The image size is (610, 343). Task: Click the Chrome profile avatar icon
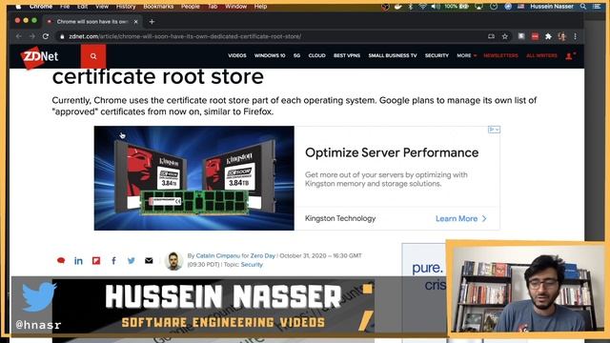pos(561,36)
